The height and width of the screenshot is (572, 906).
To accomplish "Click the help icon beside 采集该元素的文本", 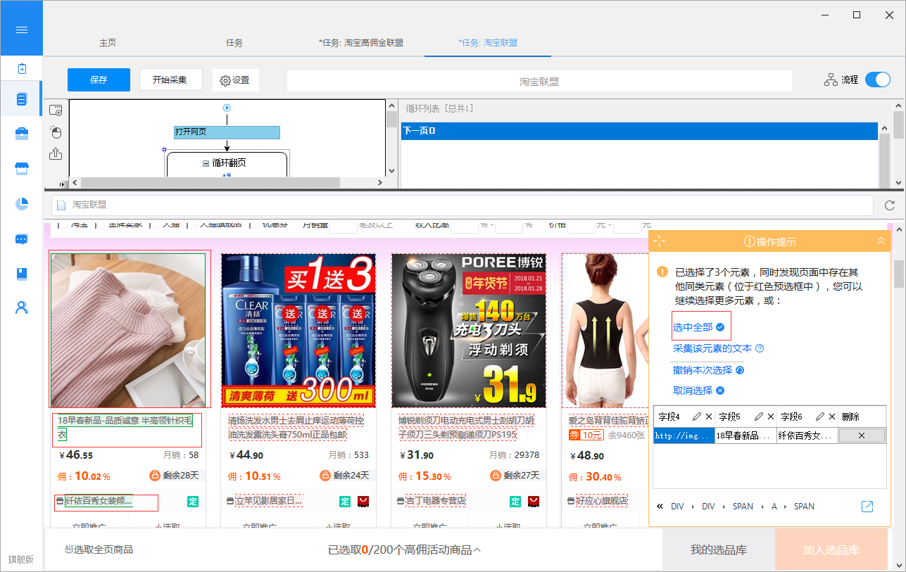I will click(760, 348).
